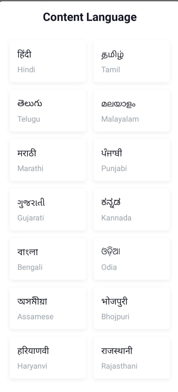Choose the Assamese language option
The height and width of the screenshot is (392, 178).
(x=48, y=308)
